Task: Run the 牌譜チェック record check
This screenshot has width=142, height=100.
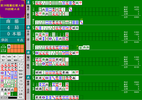Action: (18, 60)
